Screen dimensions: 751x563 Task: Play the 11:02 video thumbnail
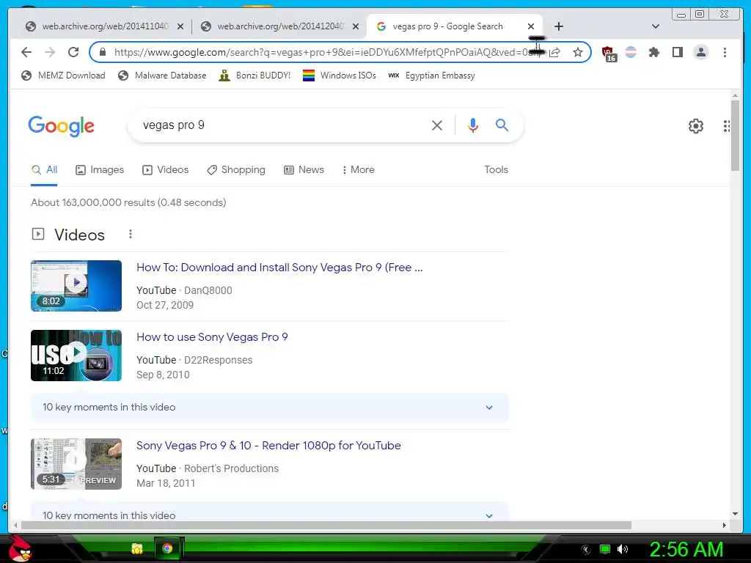pyautogui.click(x=76, y=356)
